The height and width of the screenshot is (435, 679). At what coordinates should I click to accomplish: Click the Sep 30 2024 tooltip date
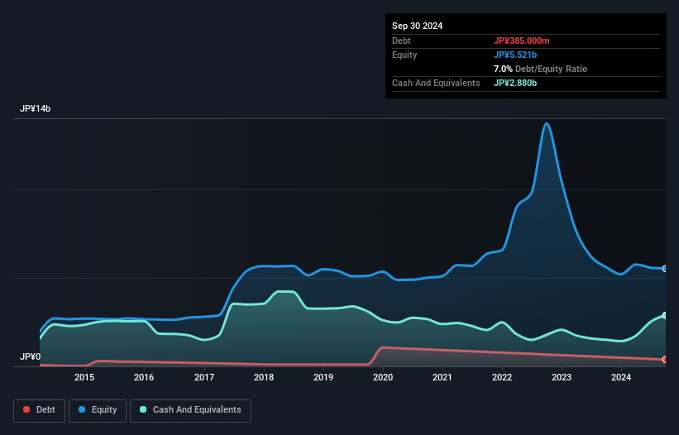click(417, 26)
